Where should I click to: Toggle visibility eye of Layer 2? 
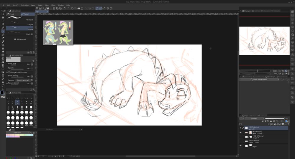click(240, 128)
